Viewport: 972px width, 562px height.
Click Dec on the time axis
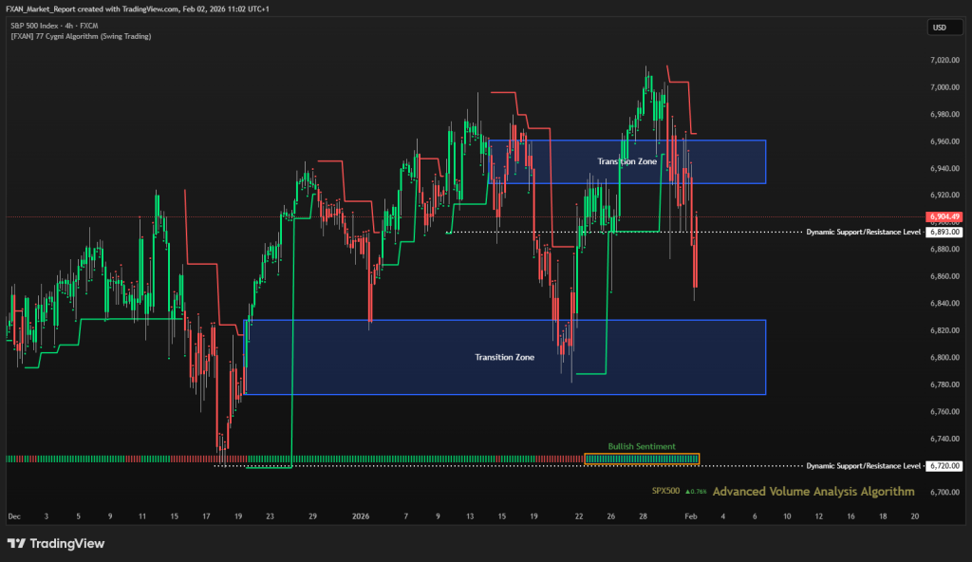(13, 516)
